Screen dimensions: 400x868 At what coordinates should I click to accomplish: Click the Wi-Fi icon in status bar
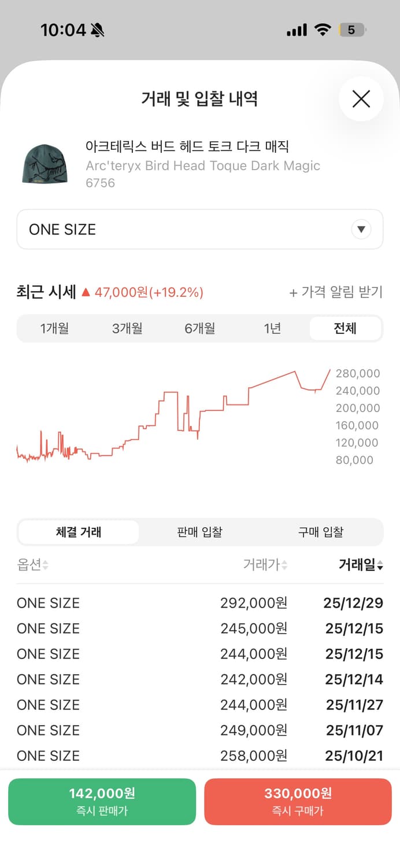coord(323,29)
